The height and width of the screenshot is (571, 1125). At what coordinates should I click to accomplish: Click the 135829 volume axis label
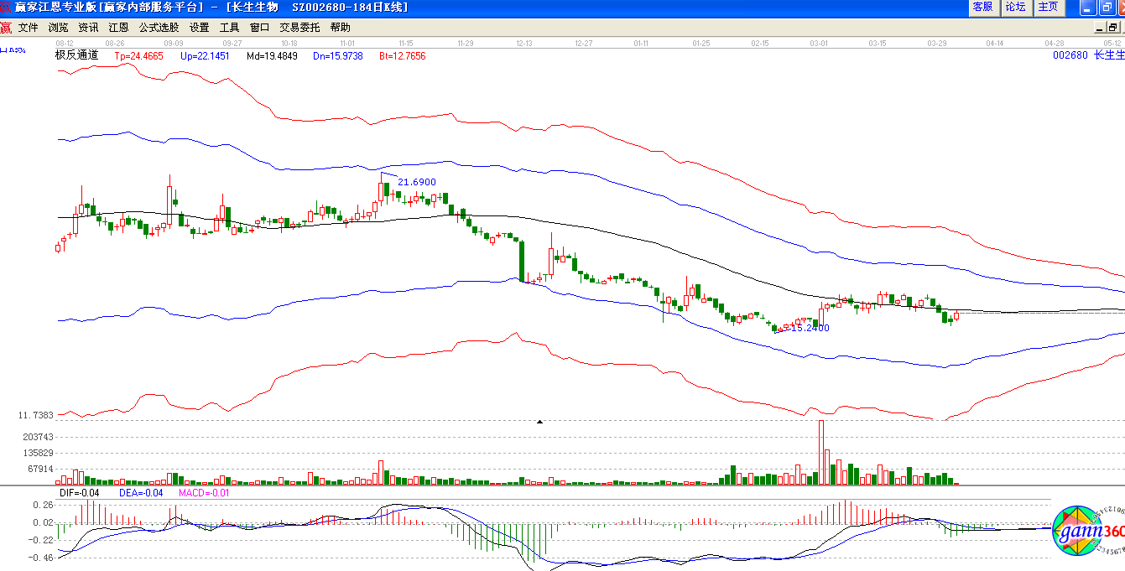(39, 453)
